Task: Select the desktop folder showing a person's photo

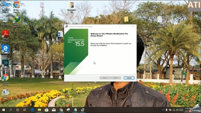Action: pyautogui.click(x=72, y=8)
